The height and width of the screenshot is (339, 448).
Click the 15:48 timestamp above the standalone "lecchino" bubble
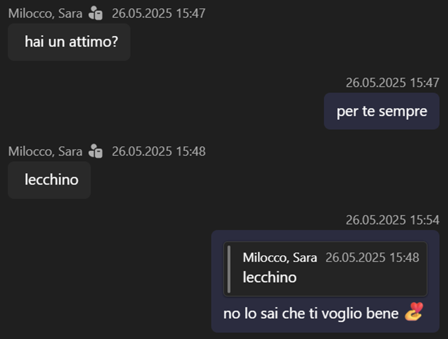(x=158, y=151)
